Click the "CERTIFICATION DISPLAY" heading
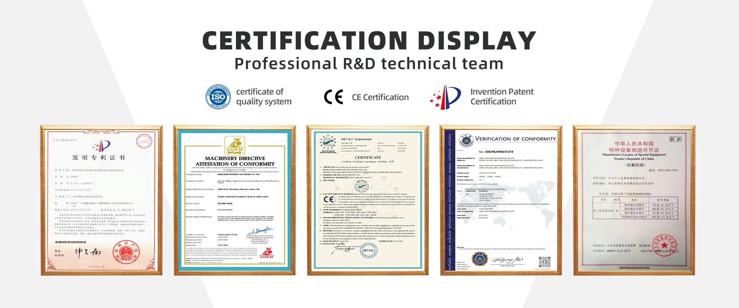This screenshot has width=739, height=308. pyautogui.click(x=369, y=40)
